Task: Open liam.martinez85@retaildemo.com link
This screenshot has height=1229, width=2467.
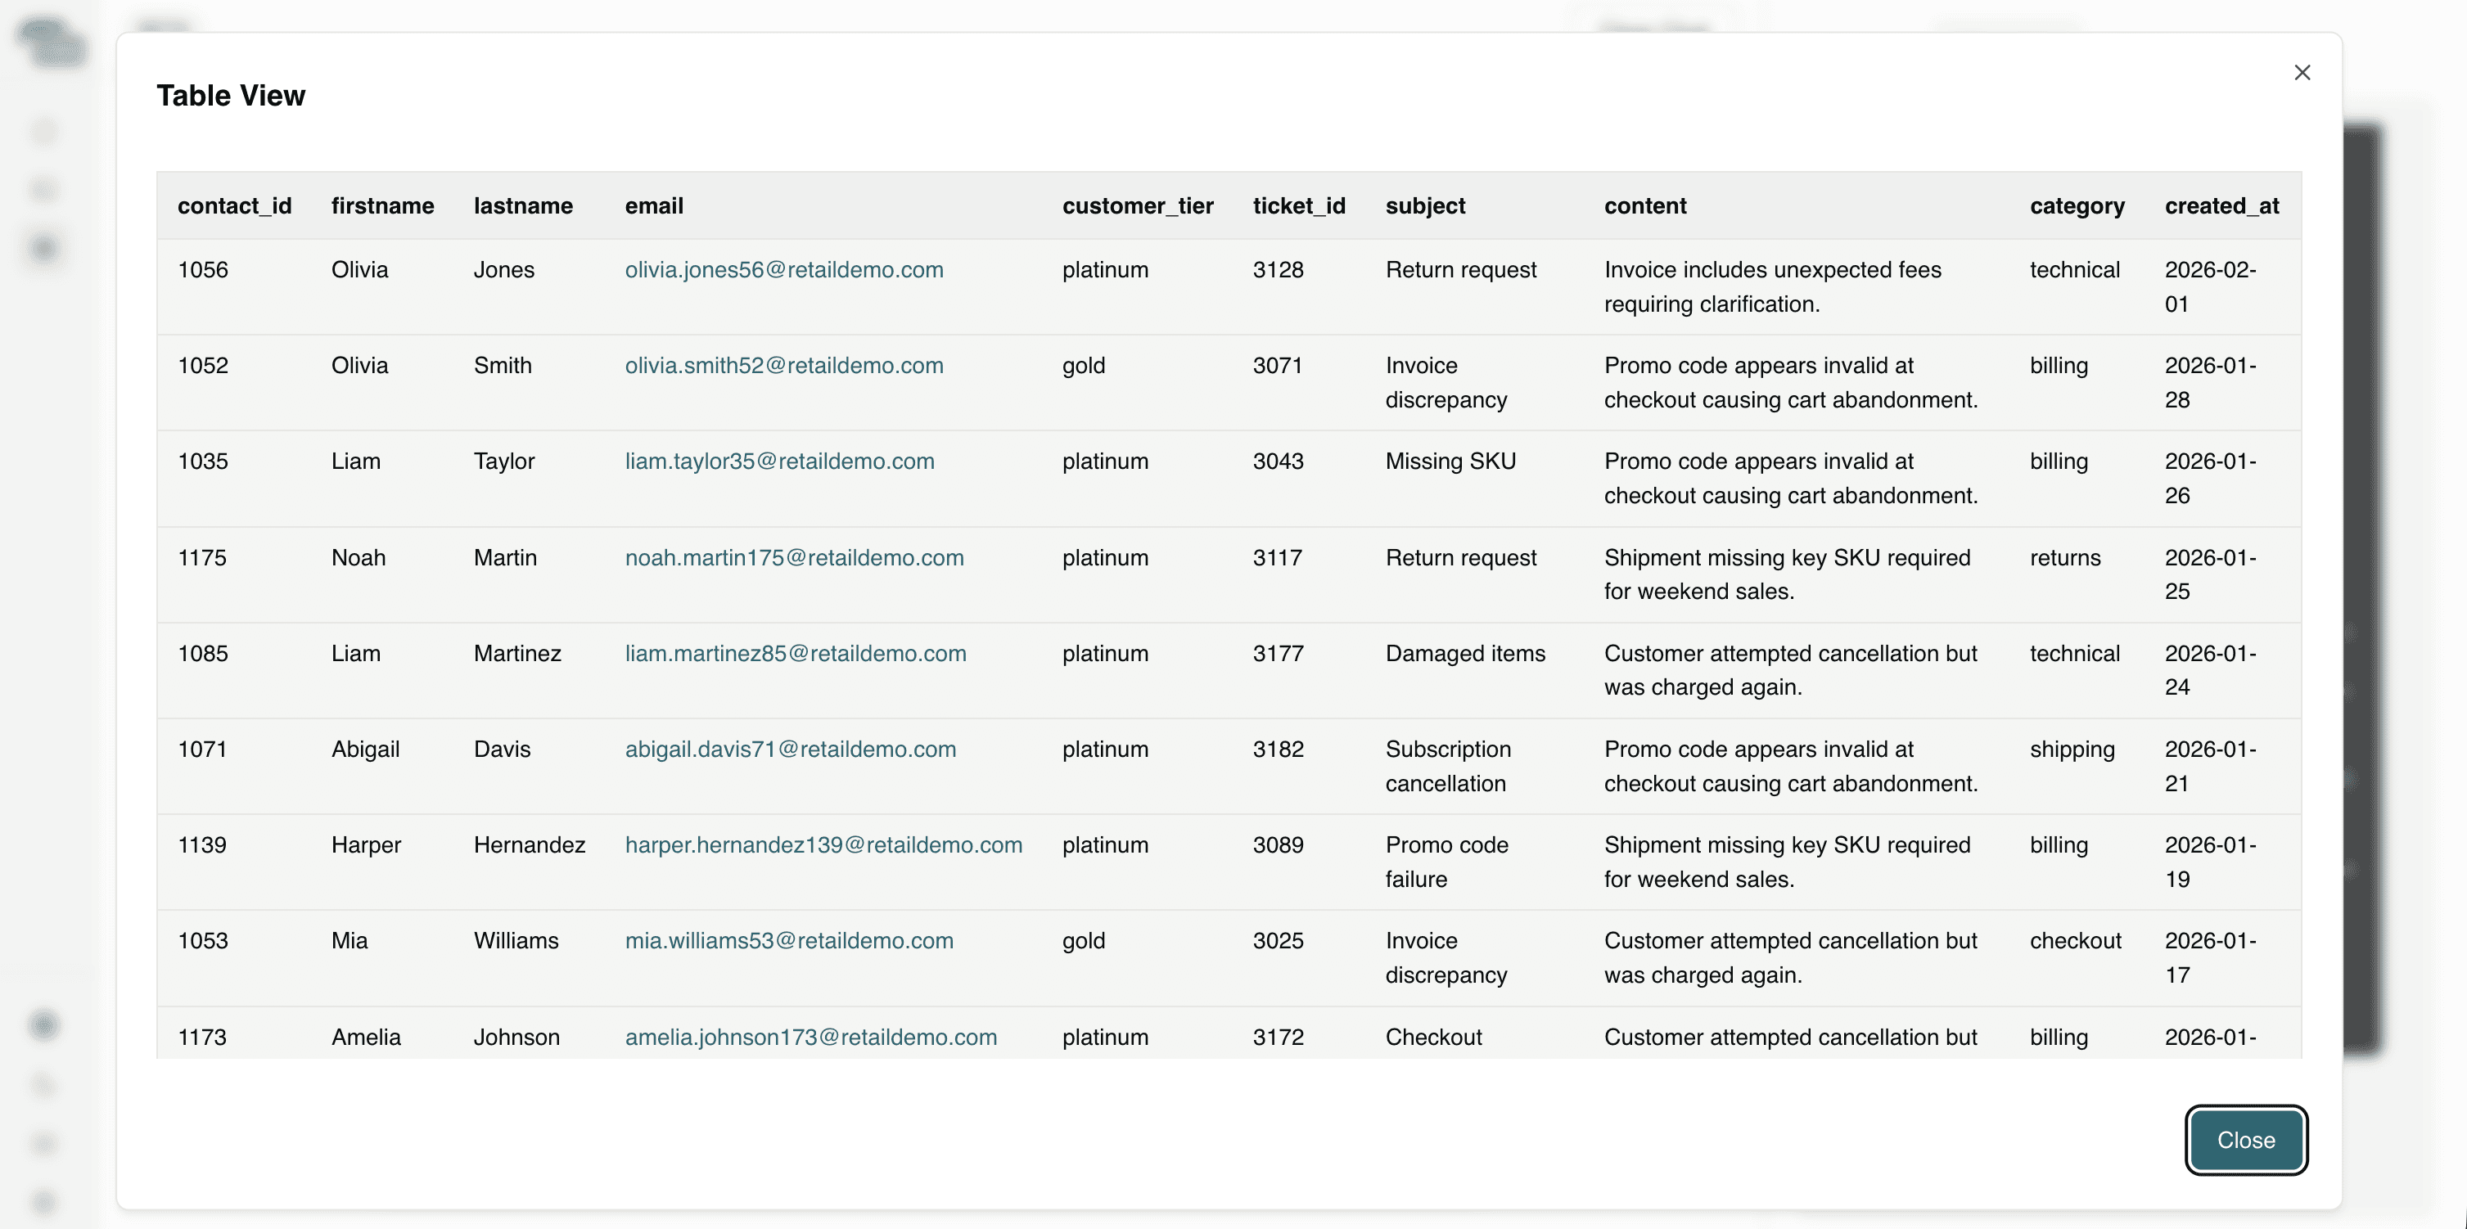Action: (x=795, y=654)
